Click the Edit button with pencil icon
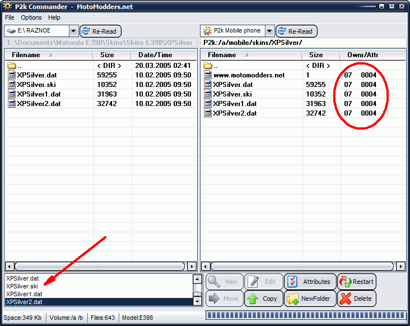This screenshot has height=326, width=410. pos(264,282)
